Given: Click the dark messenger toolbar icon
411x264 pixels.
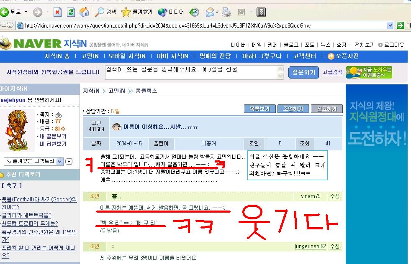Looking at the screenshot, I should 261,12.
